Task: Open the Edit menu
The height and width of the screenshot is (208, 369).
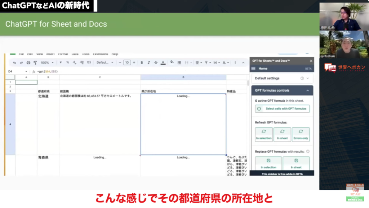Action: click(x=30, y=54)
